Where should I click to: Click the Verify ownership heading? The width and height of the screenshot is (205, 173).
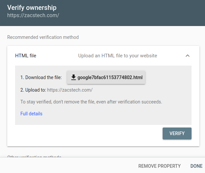32,8
